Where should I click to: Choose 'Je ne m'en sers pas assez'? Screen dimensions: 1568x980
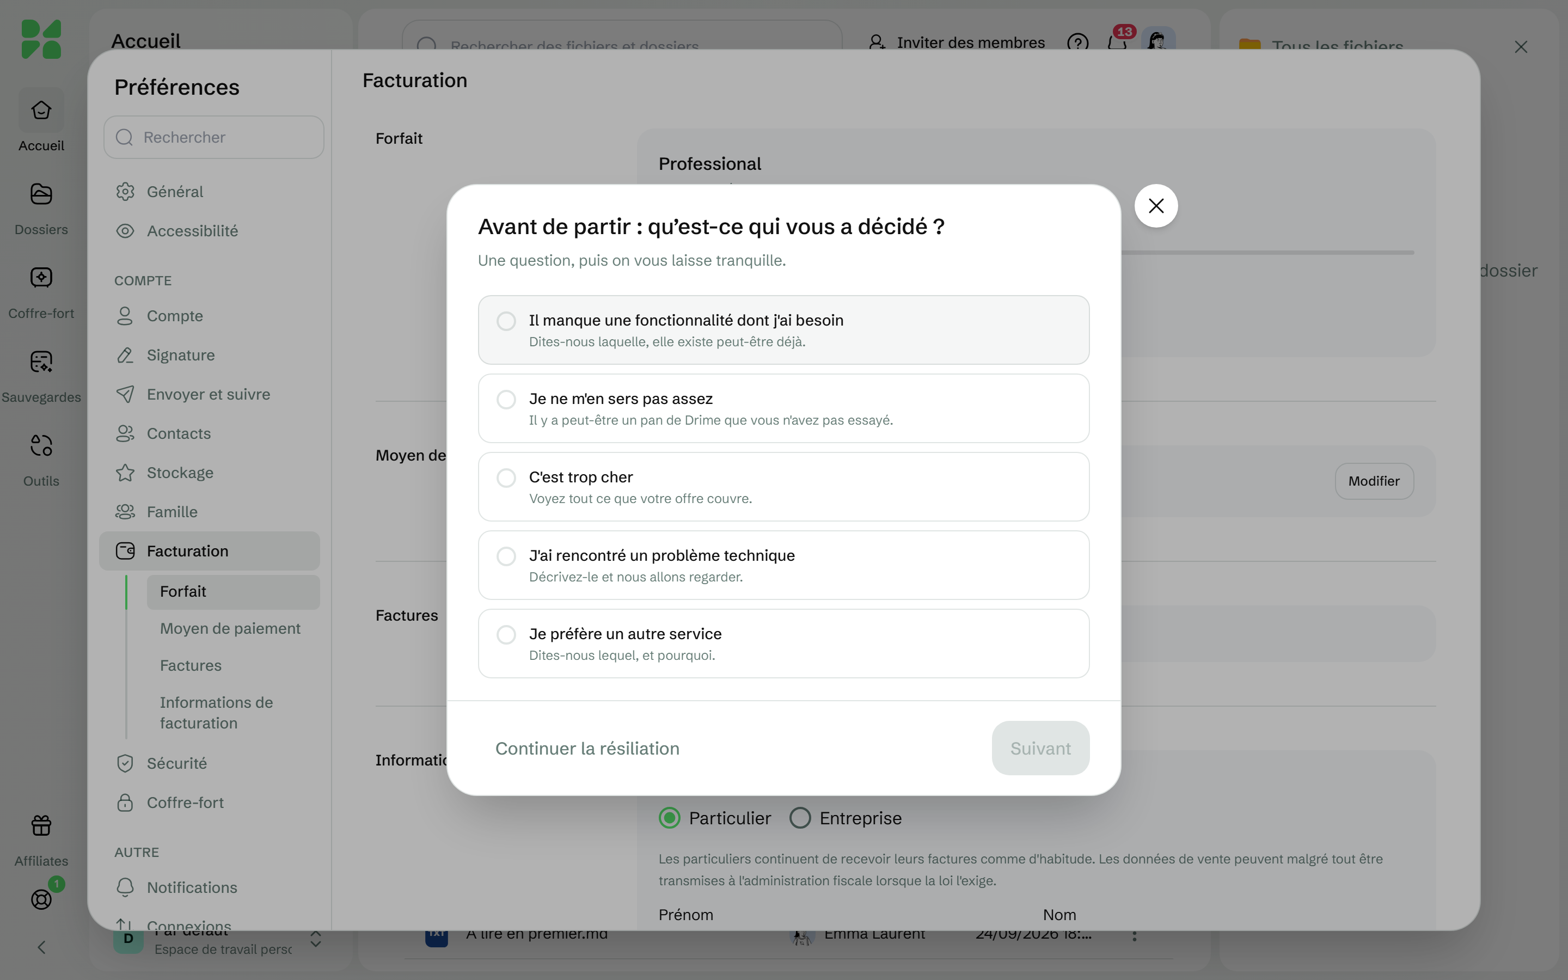click(x=783, y=408)
